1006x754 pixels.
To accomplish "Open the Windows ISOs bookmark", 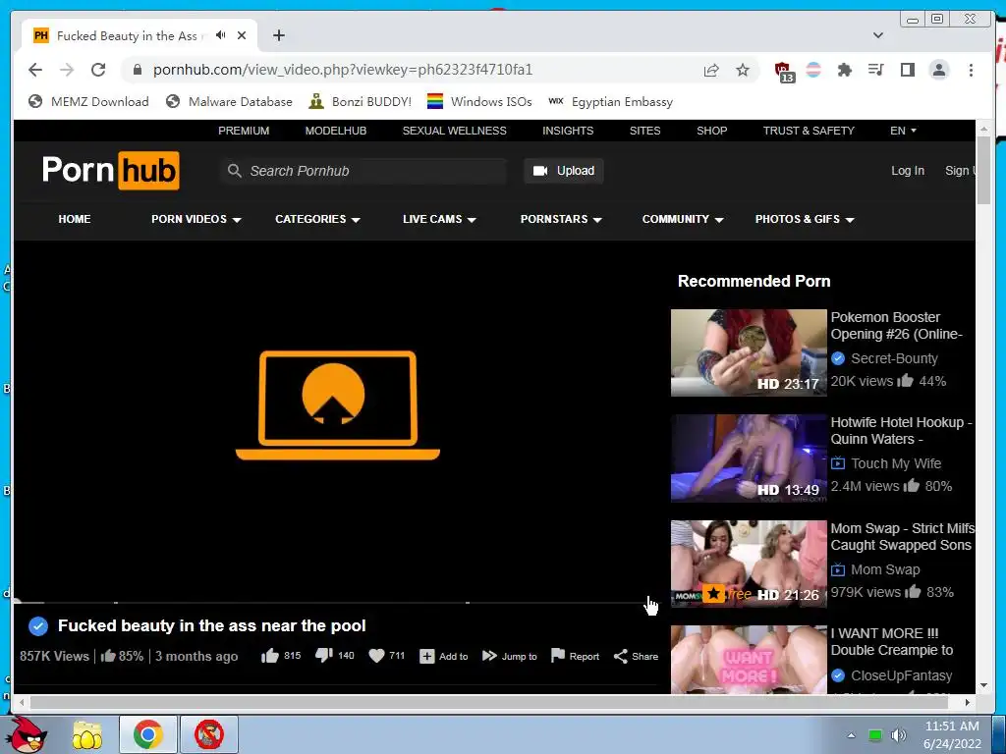I will click(479, 101).
